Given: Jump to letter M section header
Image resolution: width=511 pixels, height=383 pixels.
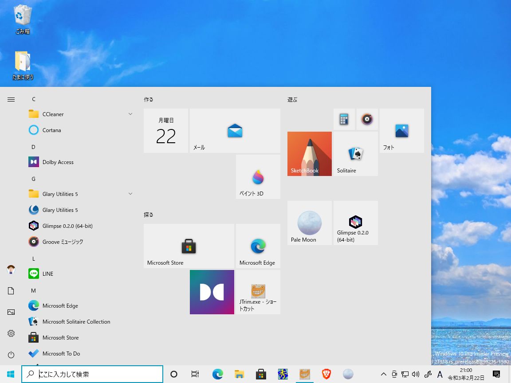Looking at the screenshot, I should 34,290.
